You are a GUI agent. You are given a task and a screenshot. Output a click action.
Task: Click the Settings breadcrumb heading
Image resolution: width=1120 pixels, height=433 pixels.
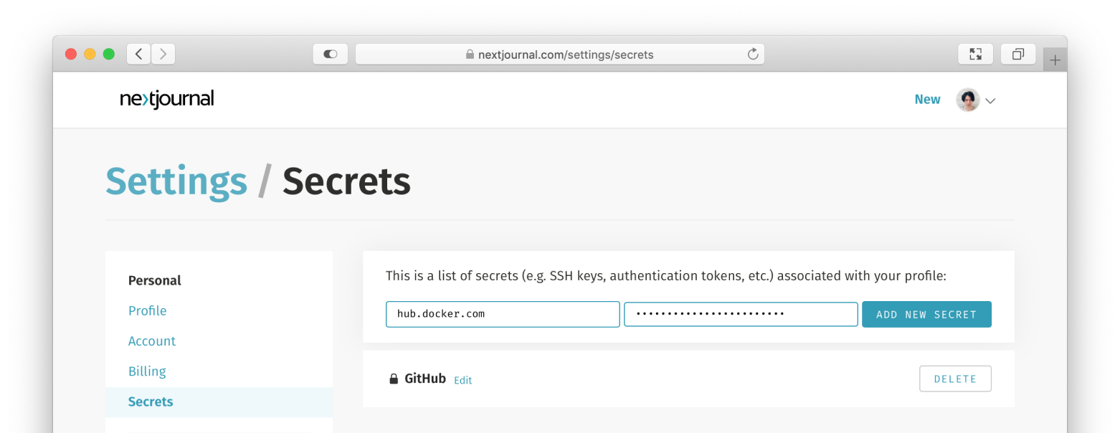coord(176,181)
